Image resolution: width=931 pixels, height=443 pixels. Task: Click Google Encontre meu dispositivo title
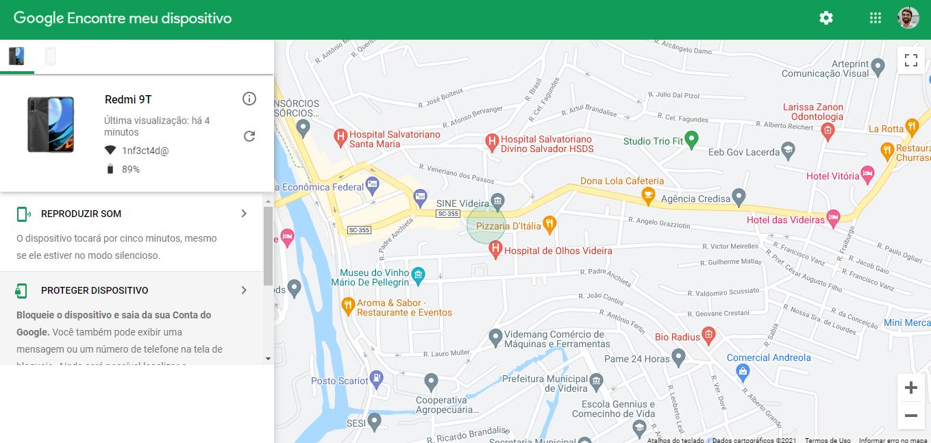click(123, 18)
